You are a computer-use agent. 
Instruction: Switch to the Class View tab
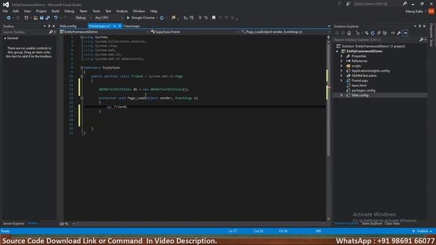point(392,224)
